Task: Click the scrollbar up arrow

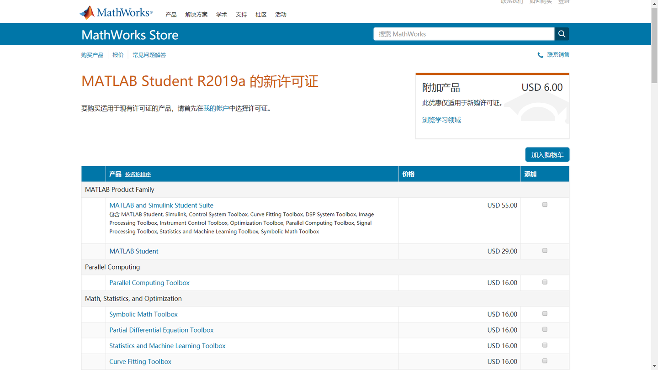Action: (654, 4)
